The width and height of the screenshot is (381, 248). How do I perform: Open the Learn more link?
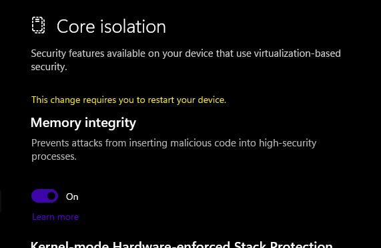click(x=55, y=217)
